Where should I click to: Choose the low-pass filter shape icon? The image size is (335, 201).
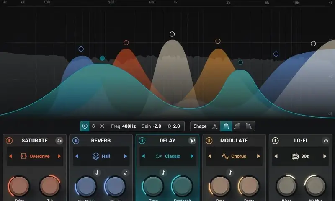coord(248,126)
